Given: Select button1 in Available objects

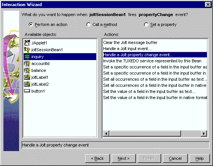Looking at the screenshot, I should [60, 91].
